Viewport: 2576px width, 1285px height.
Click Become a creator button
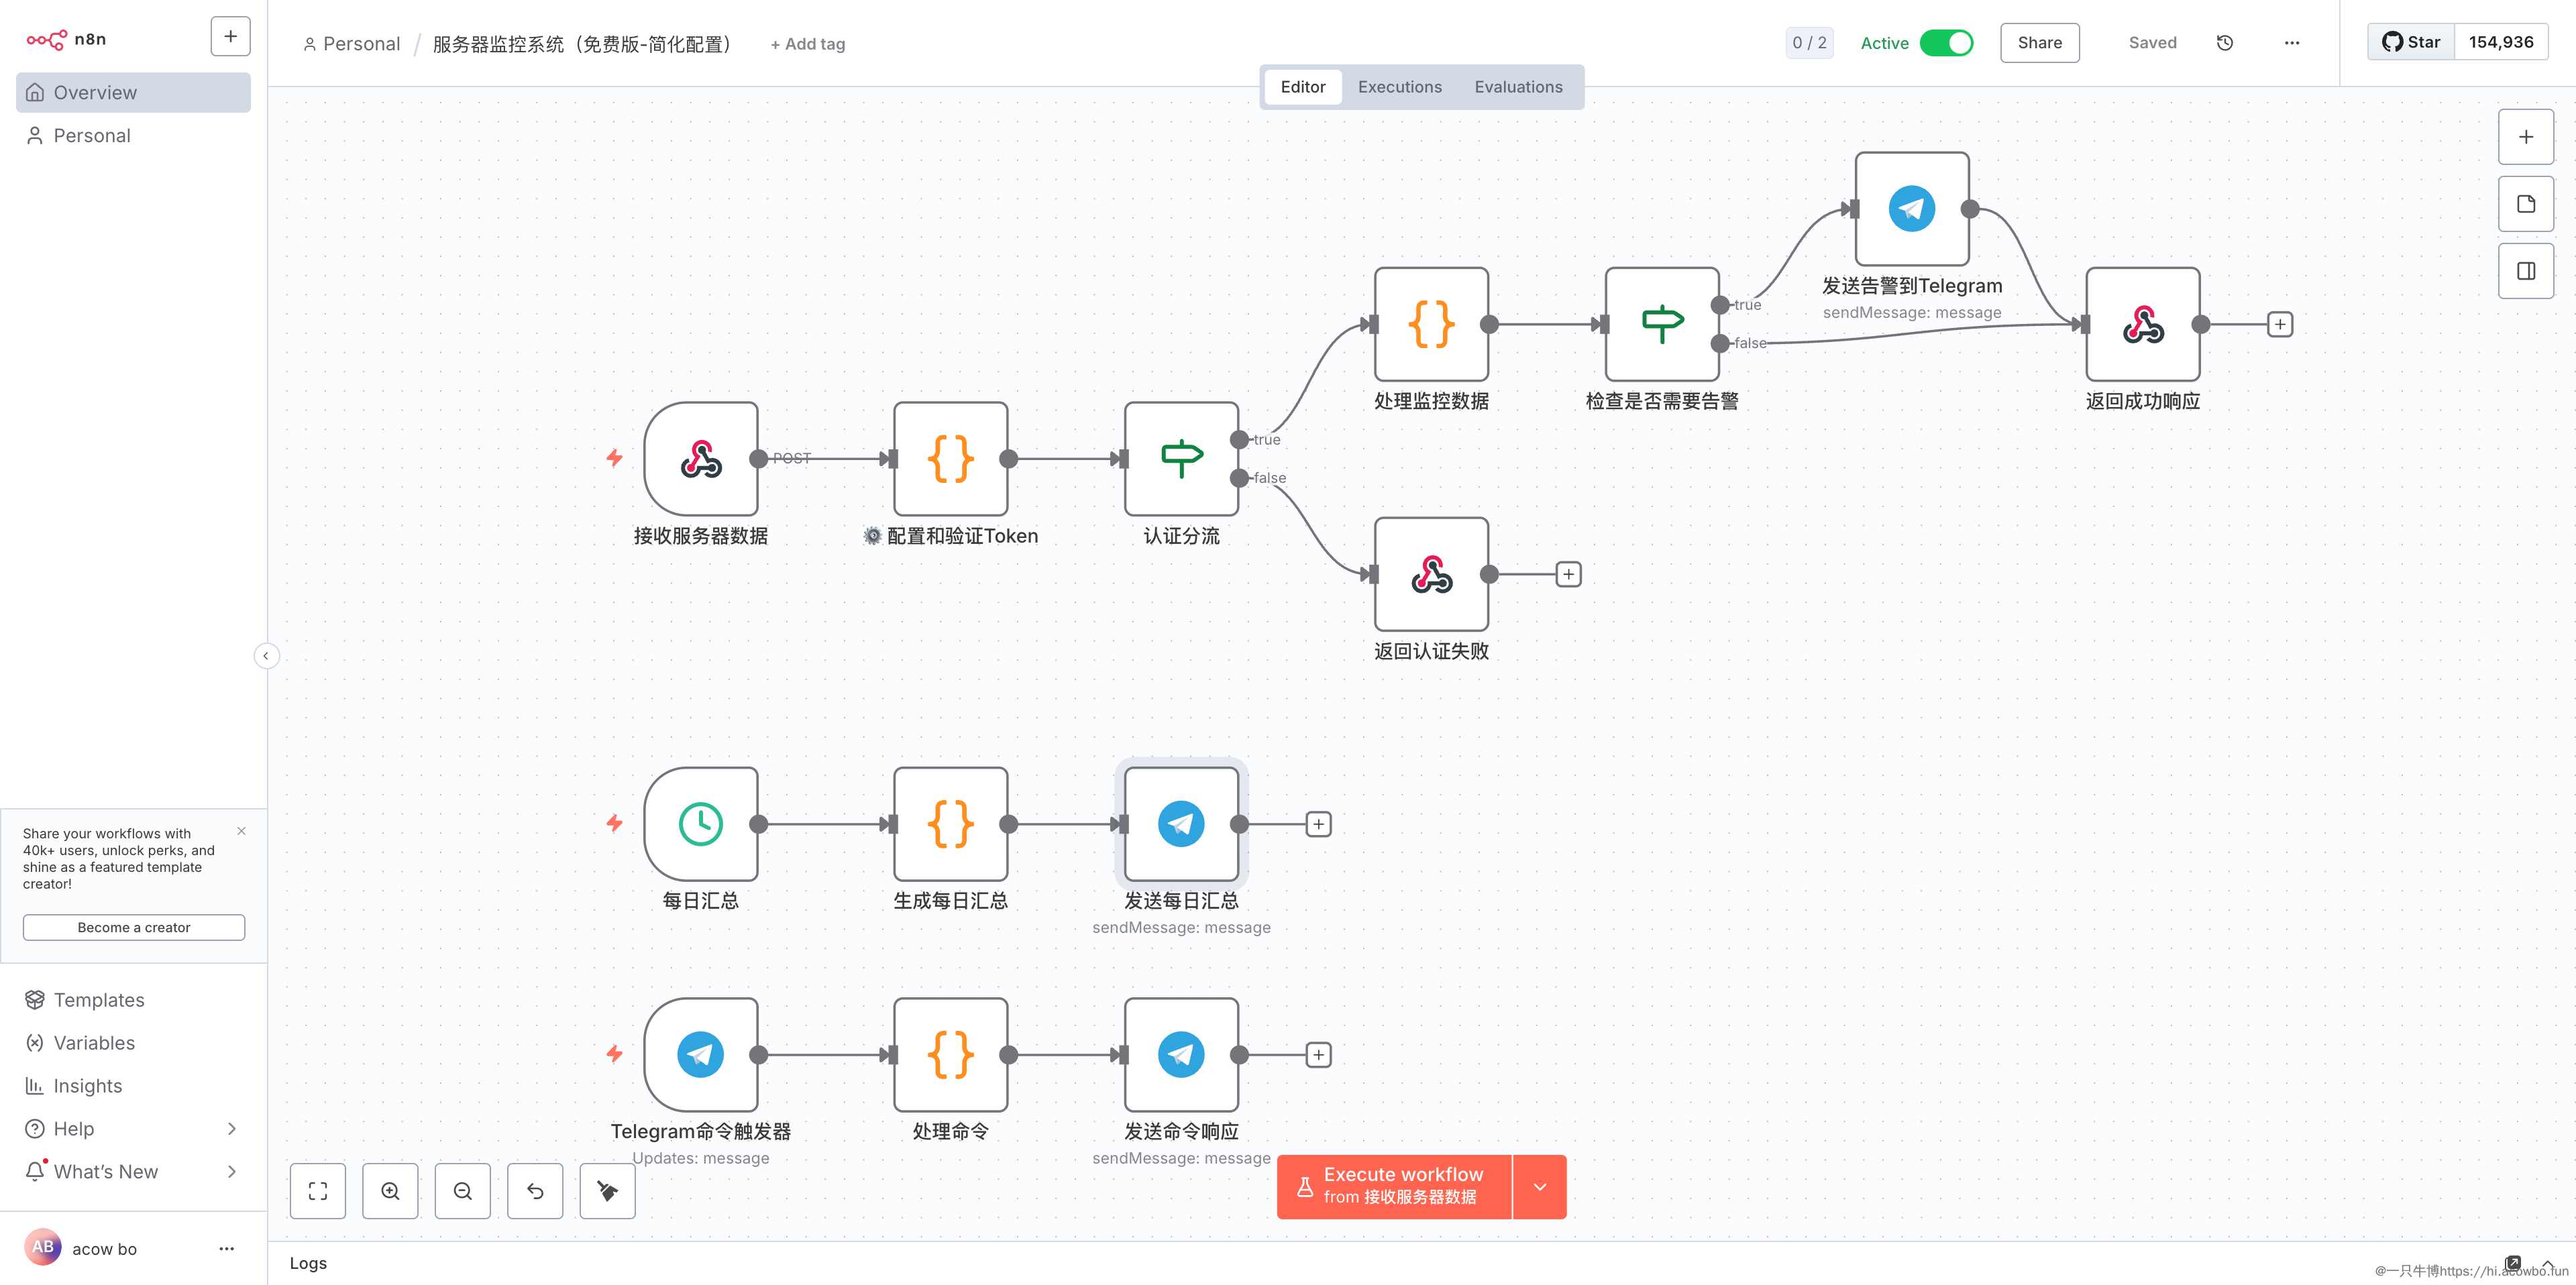coord(133,927)
